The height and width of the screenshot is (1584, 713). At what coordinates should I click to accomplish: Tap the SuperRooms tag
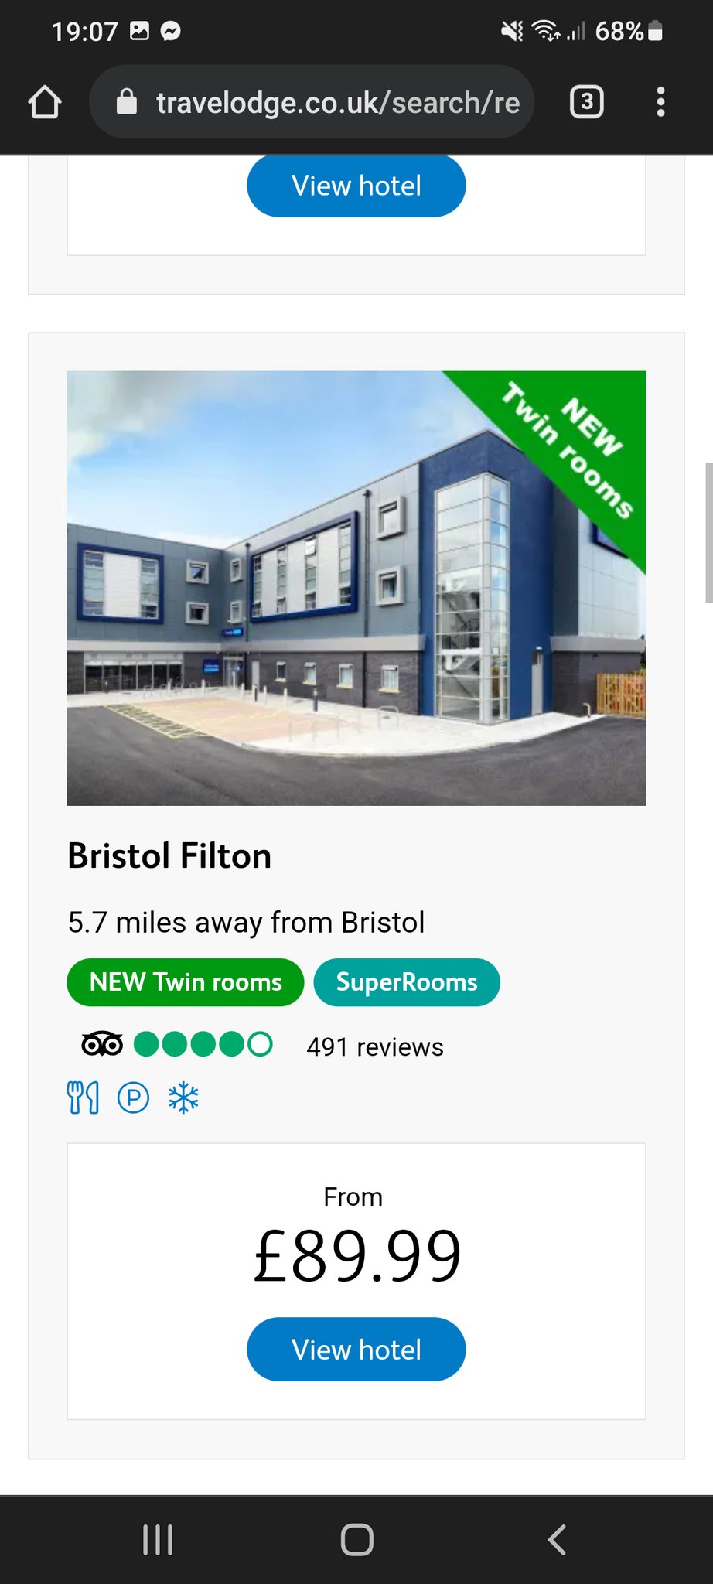pyautogui.click(x=407, y=982)
